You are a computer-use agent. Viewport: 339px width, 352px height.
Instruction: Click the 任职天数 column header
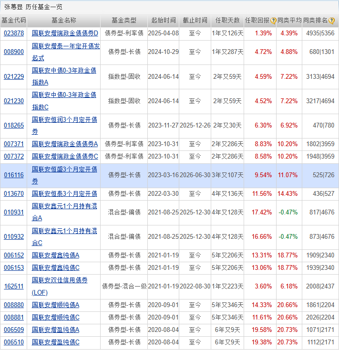227,21
